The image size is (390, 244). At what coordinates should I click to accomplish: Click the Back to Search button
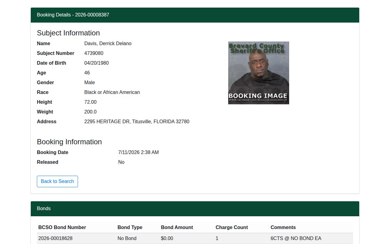(x=57, y=181)
